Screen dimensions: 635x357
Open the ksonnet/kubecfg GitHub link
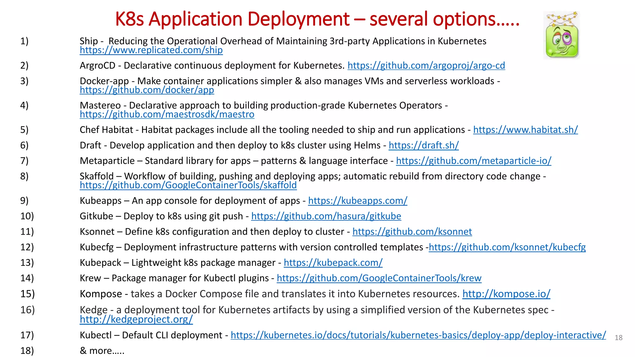[507, 247]
